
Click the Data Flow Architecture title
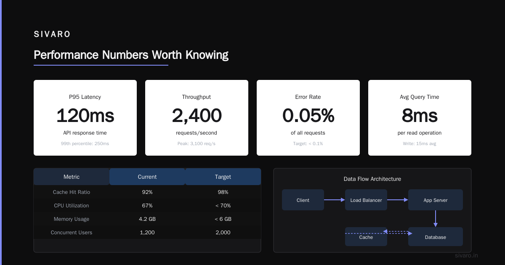click(x=372, y=179)
